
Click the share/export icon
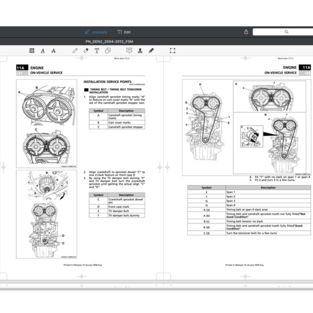click(x=246, y=32)
